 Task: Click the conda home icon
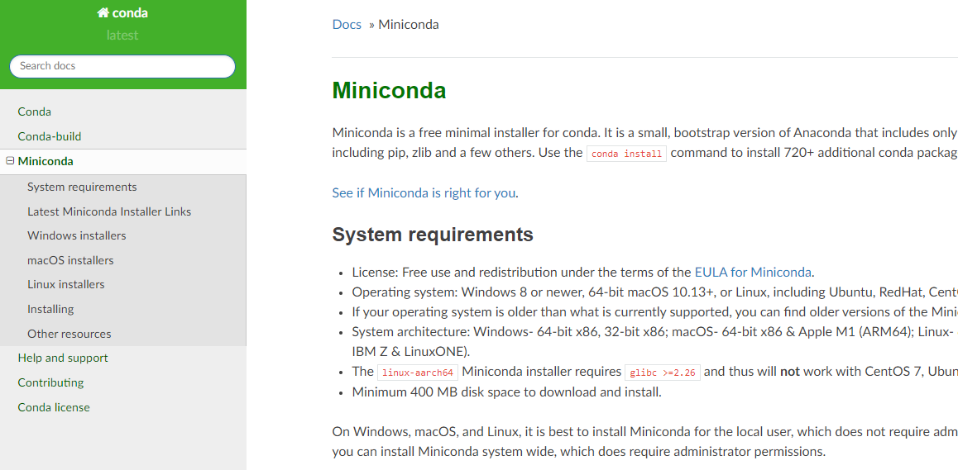pyautogui.click(x=103, y=13)
